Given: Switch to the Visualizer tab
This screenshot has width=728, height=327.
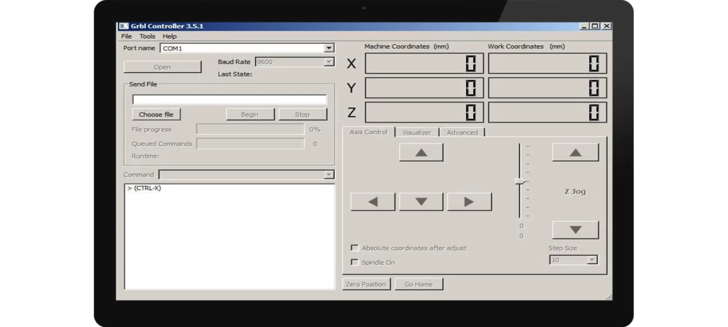Looking at the screenshot, I should [417, 132].
